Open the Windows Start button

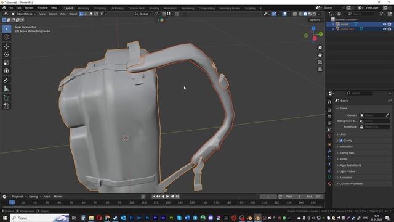[x=5, y=218]
